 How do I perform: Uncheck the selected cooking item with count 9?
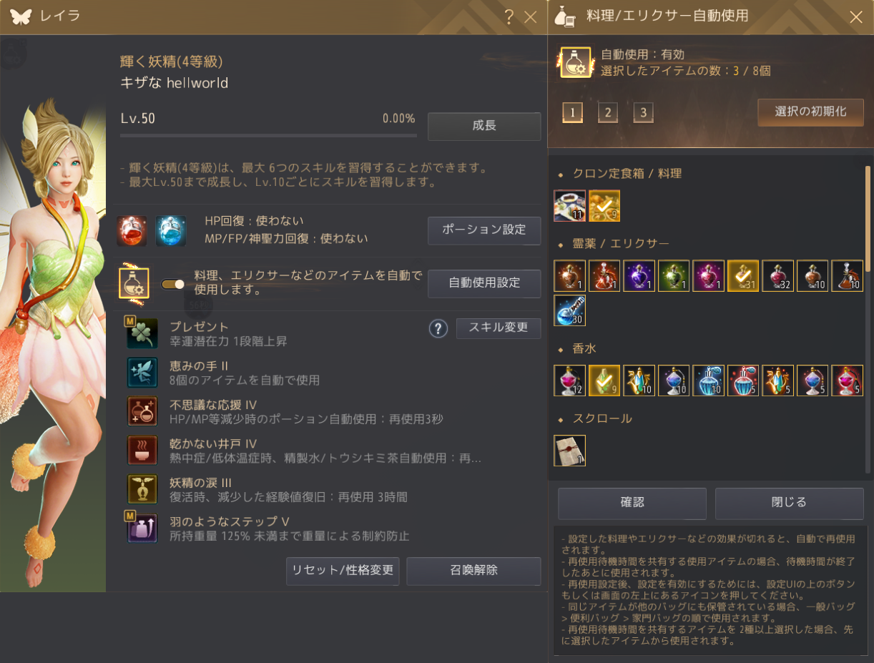coord(604,205)
